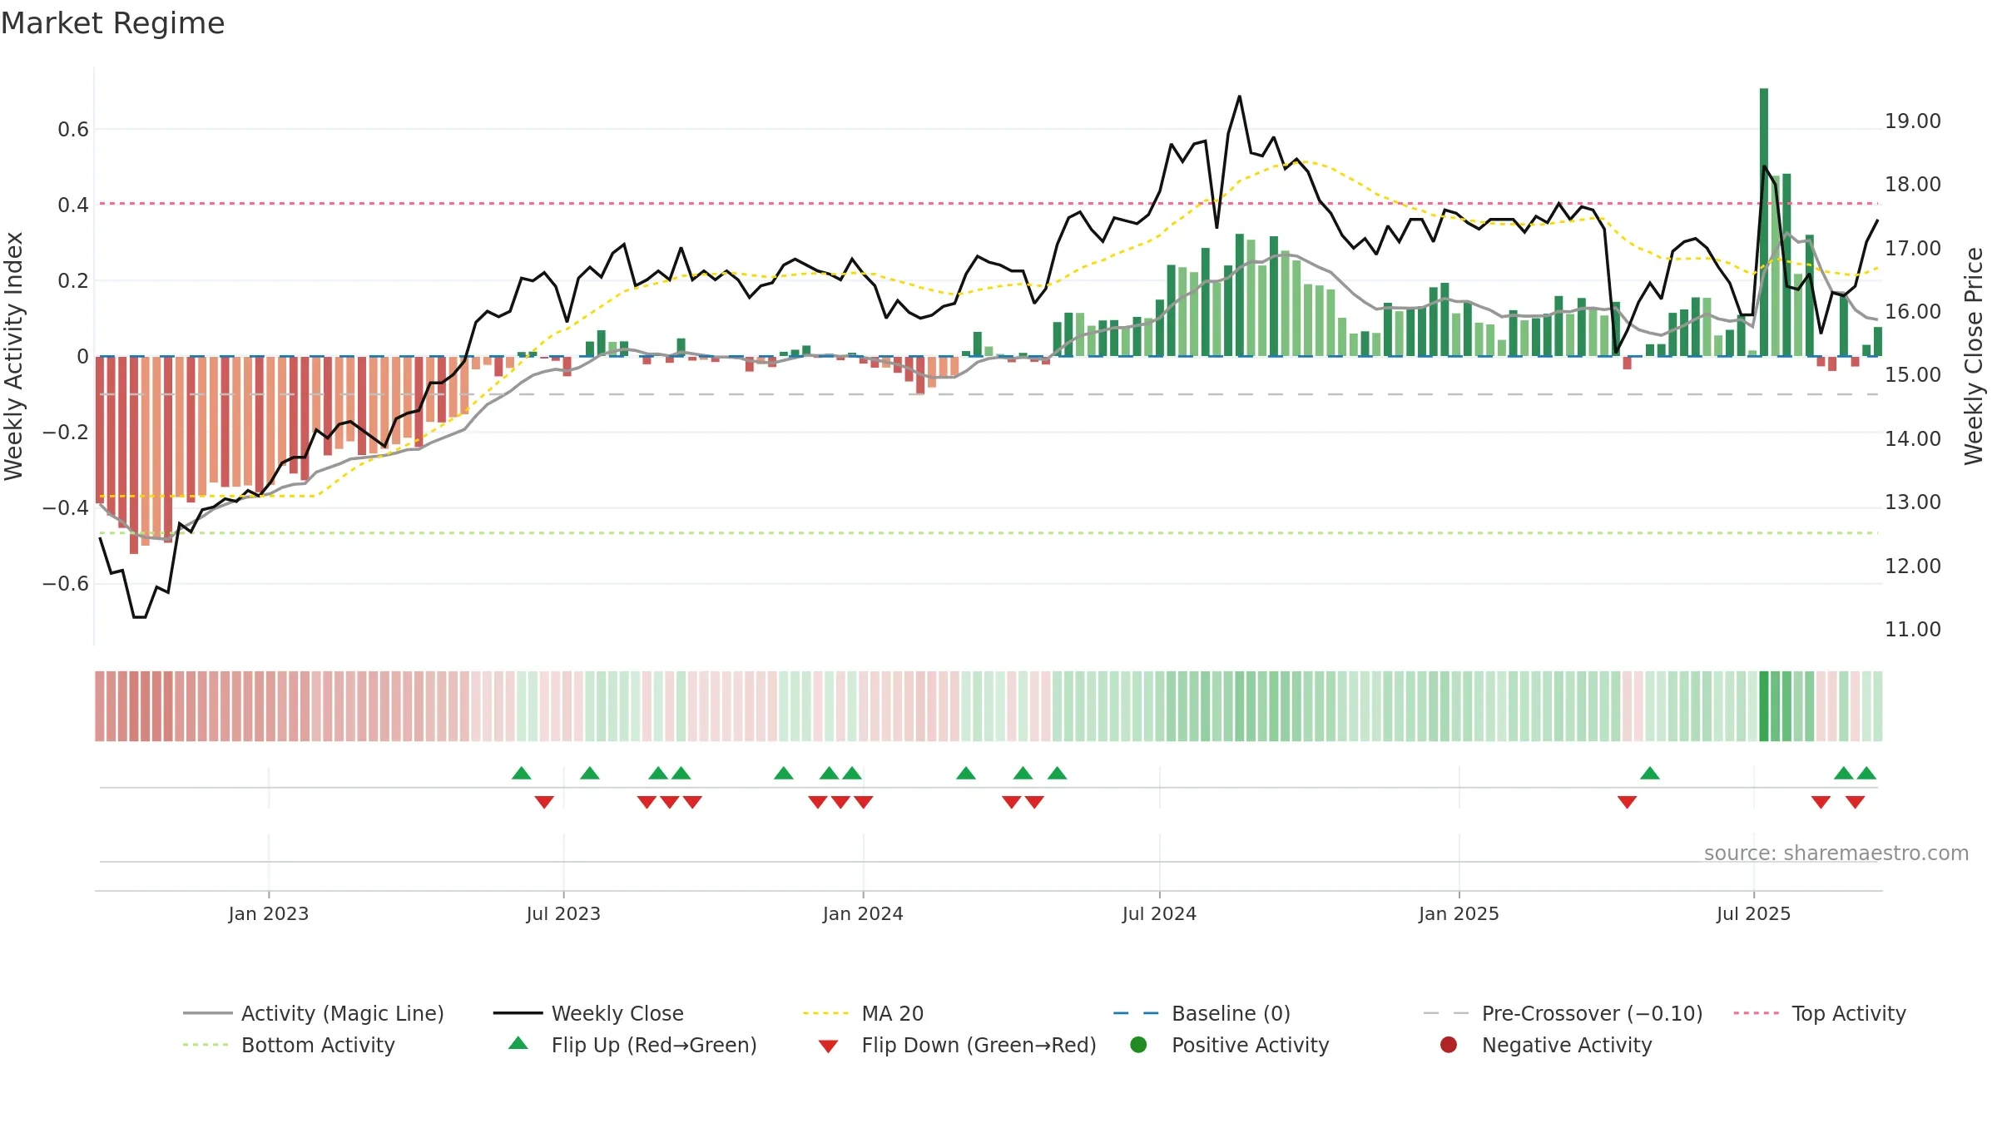Click the MA 20 legend entry

[x=863, y=1013]
